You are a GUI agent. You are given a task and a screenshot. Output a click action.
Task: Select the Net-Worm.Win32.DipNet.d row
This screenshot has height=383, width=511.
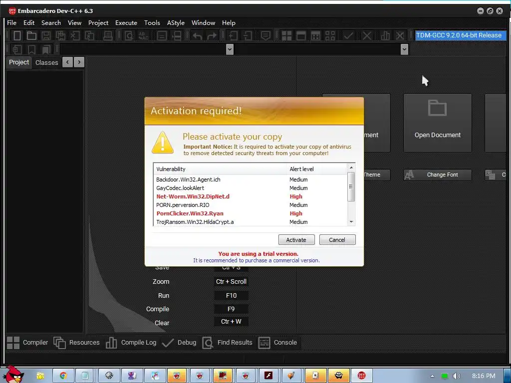coord(251,196)
